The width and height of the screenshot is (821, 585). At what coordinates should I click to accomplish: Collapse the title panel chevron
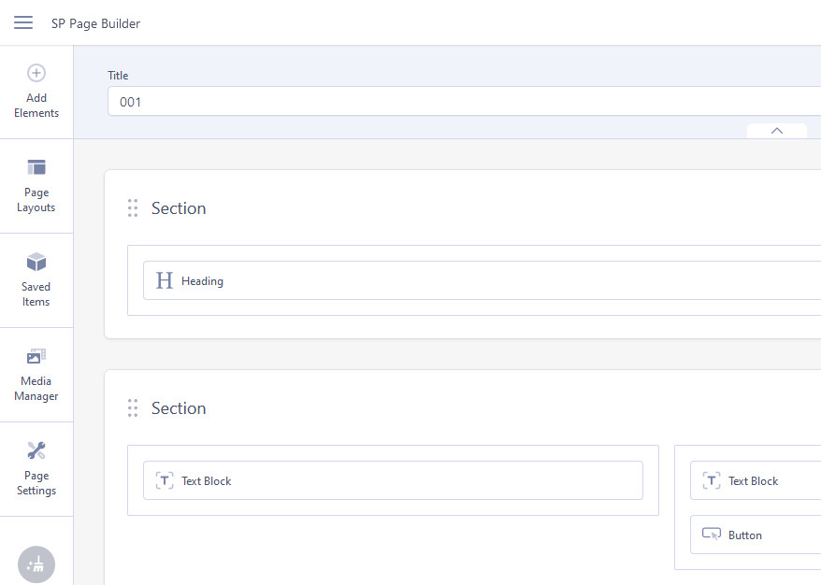tap(776, 131)
